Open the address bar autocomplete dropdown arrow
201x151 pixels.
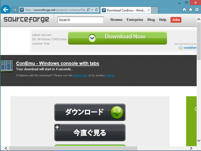tap(92, 10)
